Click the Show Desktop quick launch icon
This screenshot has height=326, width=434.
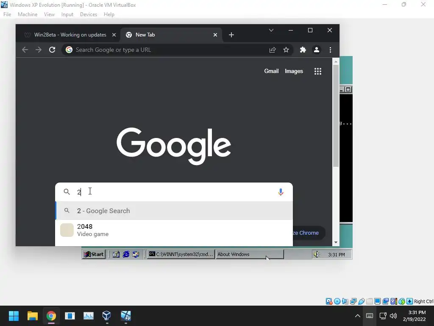116,254
